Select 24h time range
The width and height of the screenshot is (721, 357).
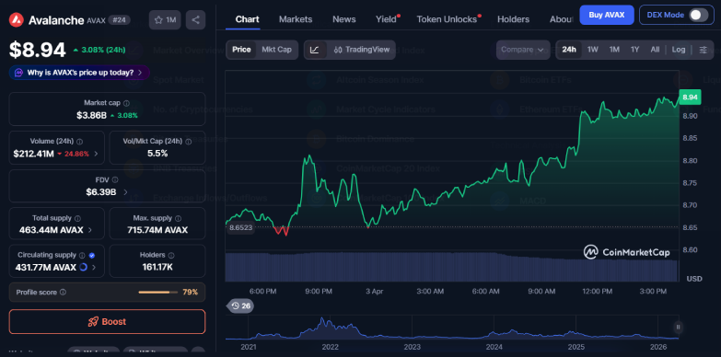coord(569,50)
